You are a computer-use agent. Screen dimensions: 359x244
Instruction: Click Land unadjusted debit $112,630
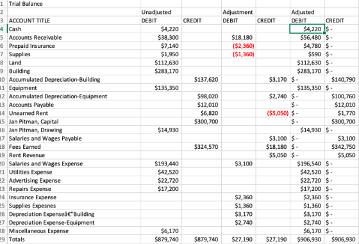tap(161, 63)
